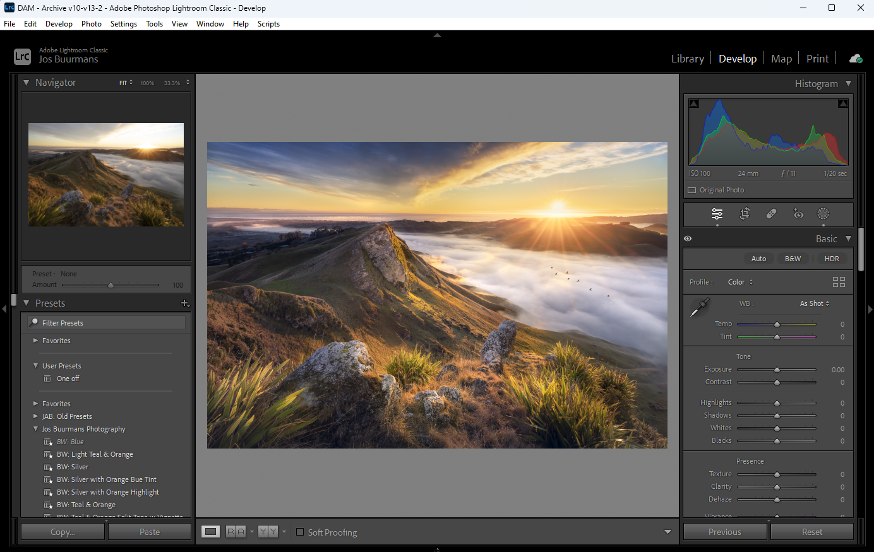Enable Soft Proofing
Image resolution: width=874 pixels, height=552 pixels.
pyautogui.click(x=300, y=532)
